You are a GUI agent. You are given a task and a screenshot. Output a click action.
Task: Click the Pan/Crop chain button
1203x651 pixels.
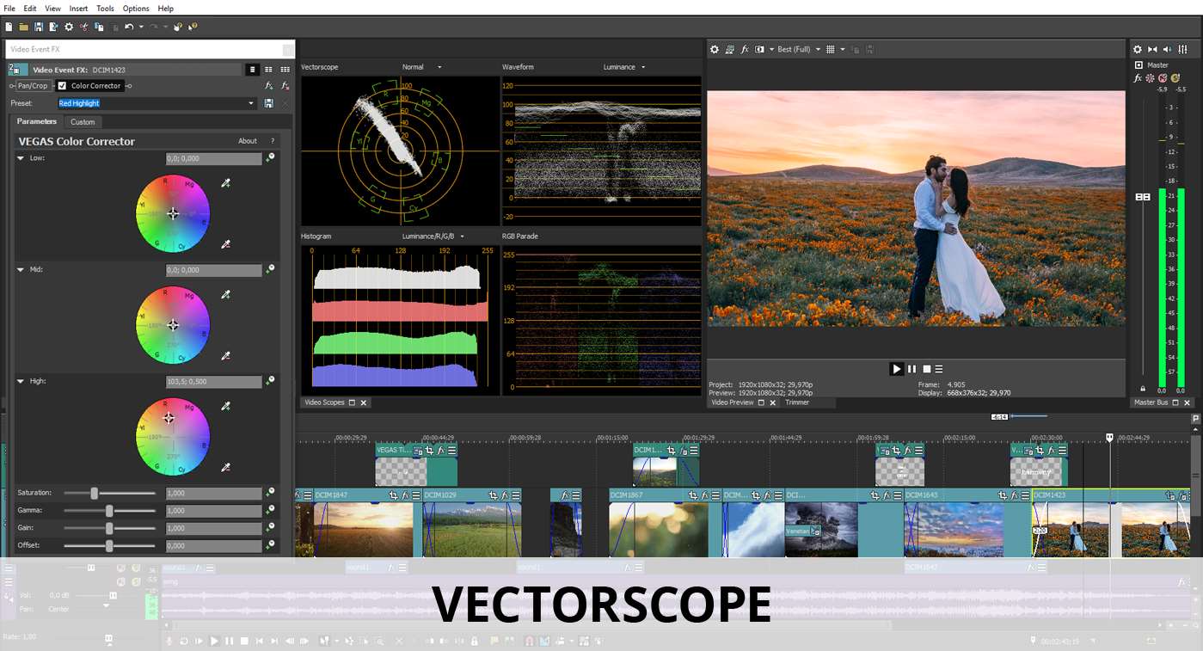pos(33,86)
